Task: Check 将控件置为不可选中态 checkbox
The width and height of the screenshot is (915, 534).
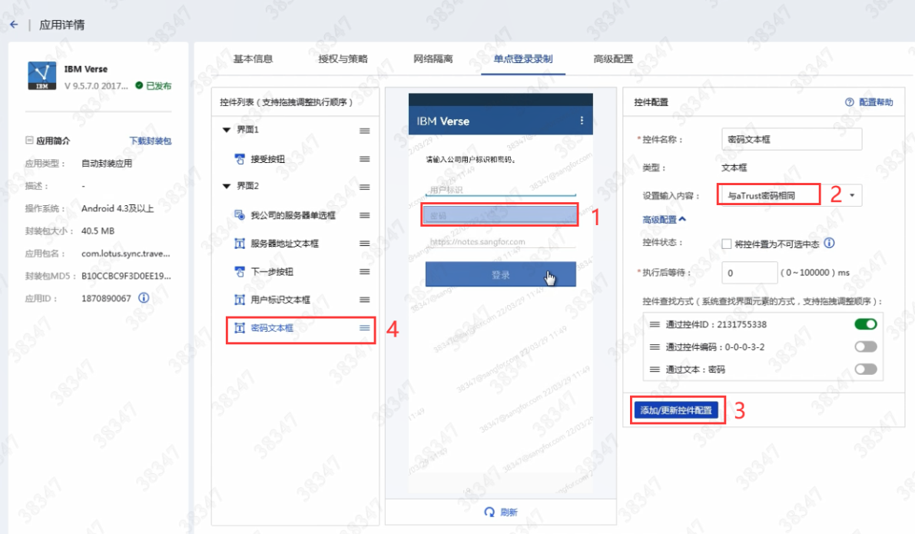Action: tap(727, 244)
